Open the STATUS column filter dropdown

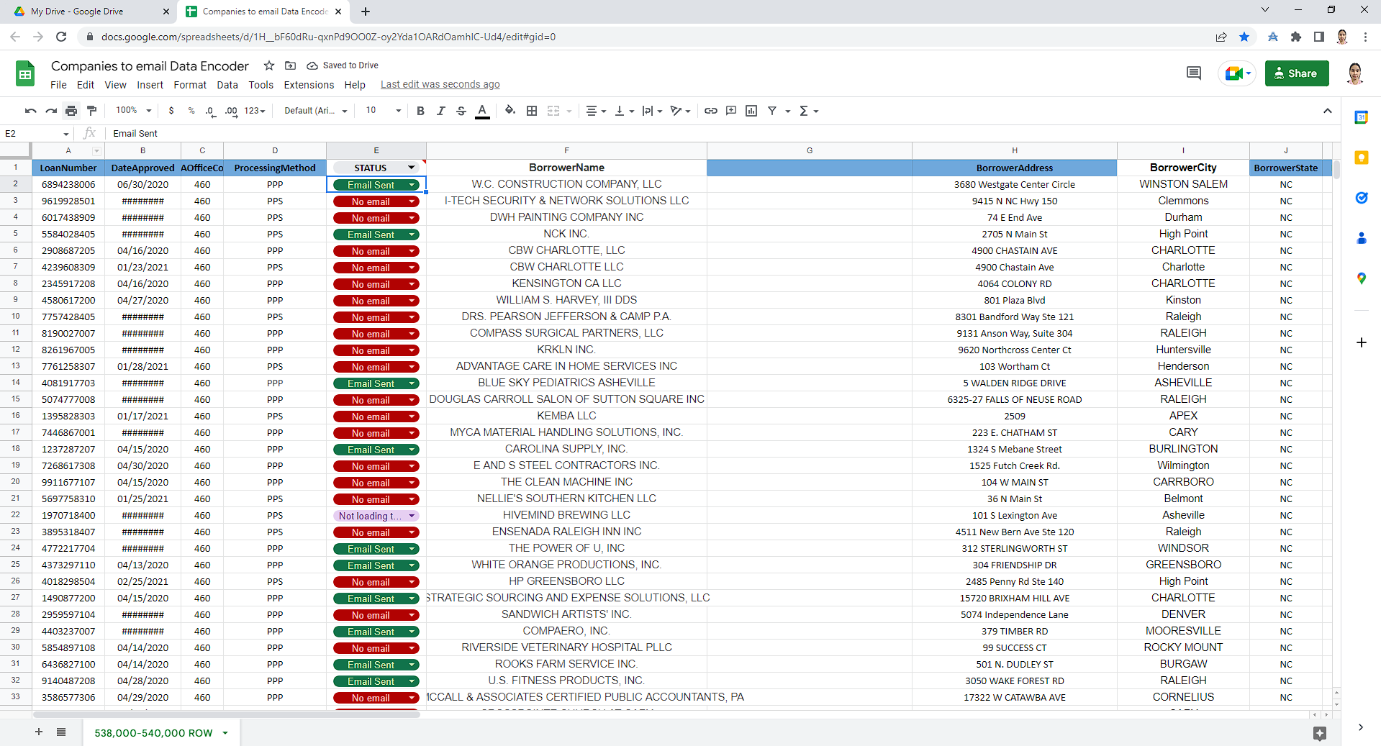tap(412, 168)
